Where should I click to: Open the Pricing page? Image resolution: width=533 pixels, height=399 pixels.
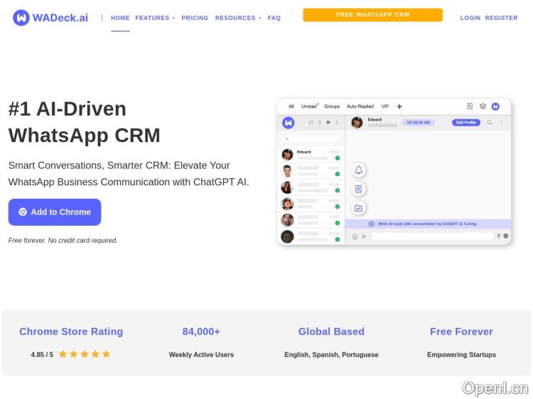pyautogui.click(x=195, y=18)
